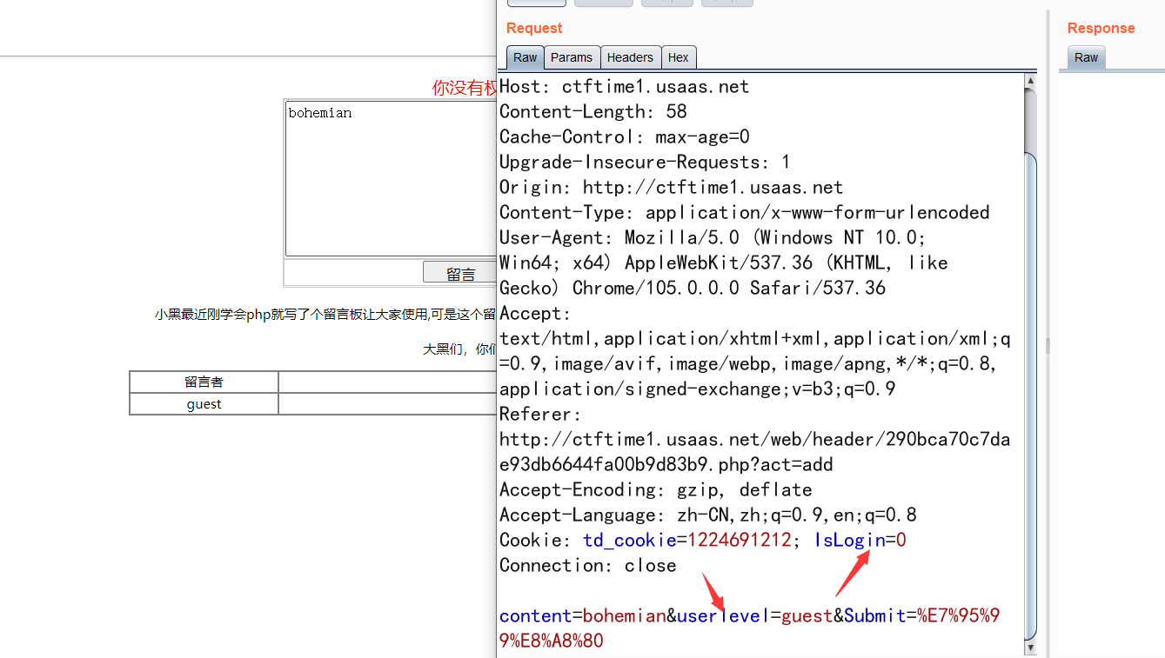
Task: Click the Content-Type header line
Action: click(744, 213)
